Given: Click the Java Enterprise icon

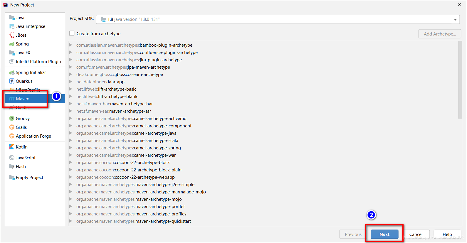Looking at the screenshot, I should tap(12, 26).
